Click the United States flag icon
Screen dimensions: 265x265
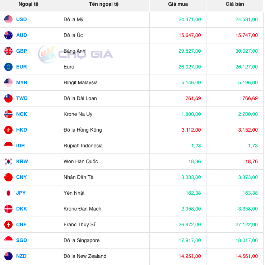click(8, 19)
